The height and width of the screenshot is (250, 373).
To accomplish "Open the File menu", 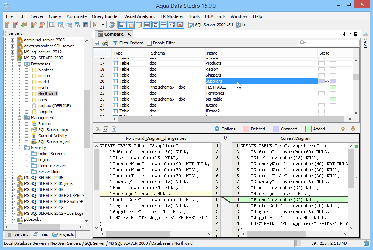I will point(9,16).
